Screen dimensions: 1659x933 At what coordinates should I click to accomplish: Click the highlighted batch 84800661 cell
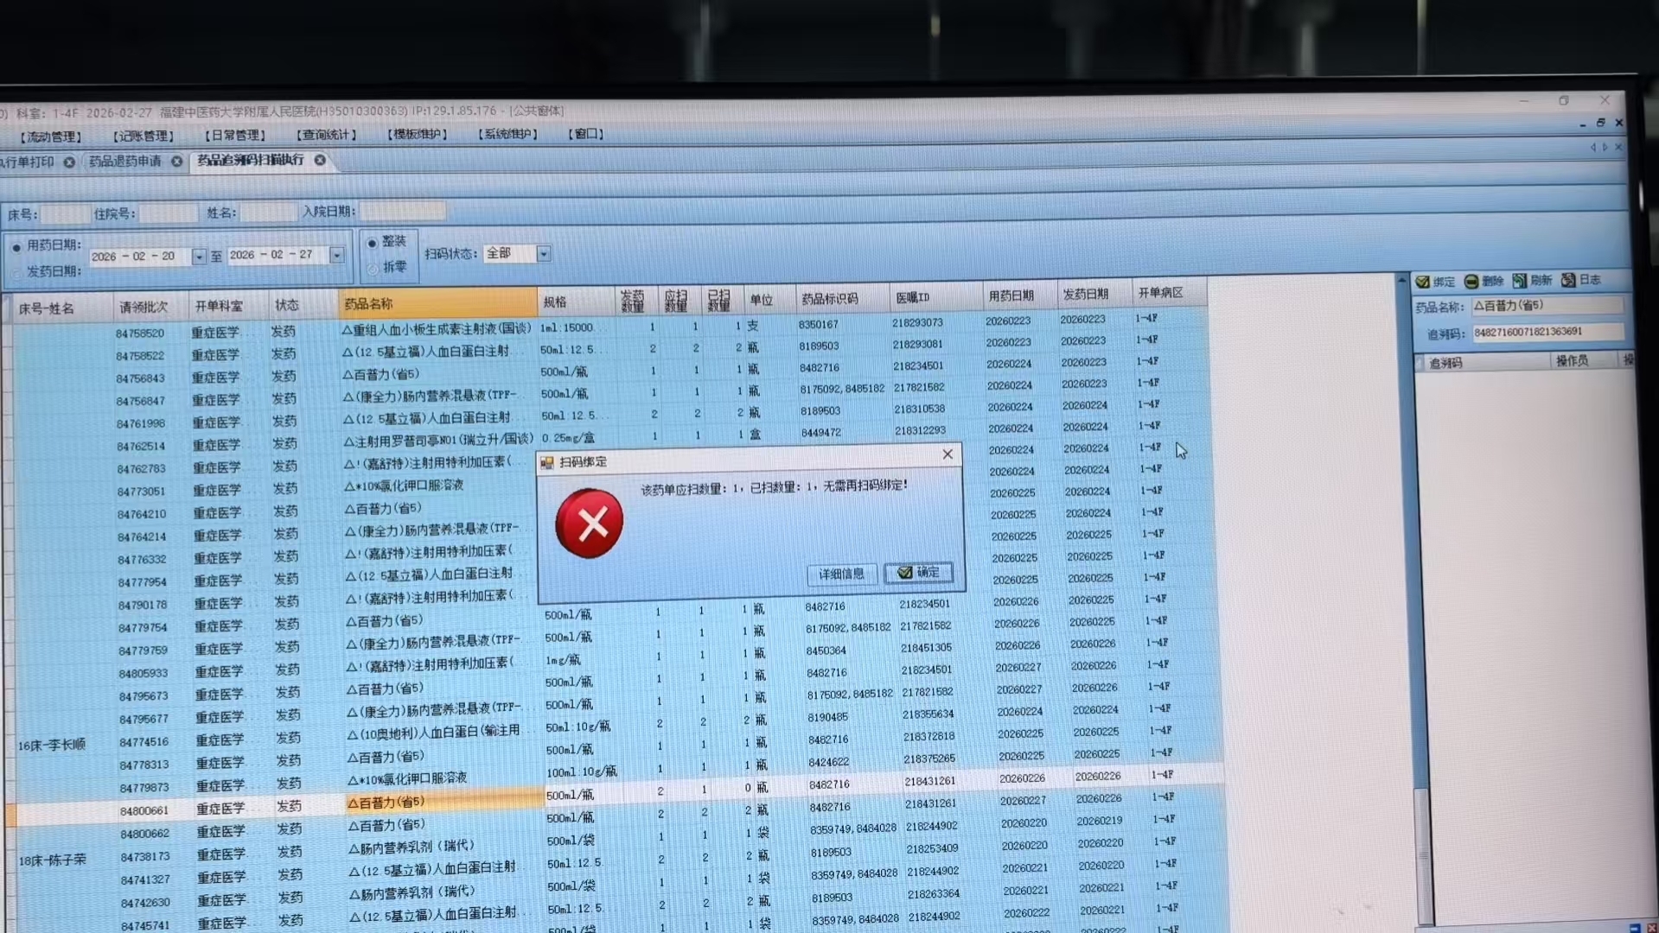144,811
